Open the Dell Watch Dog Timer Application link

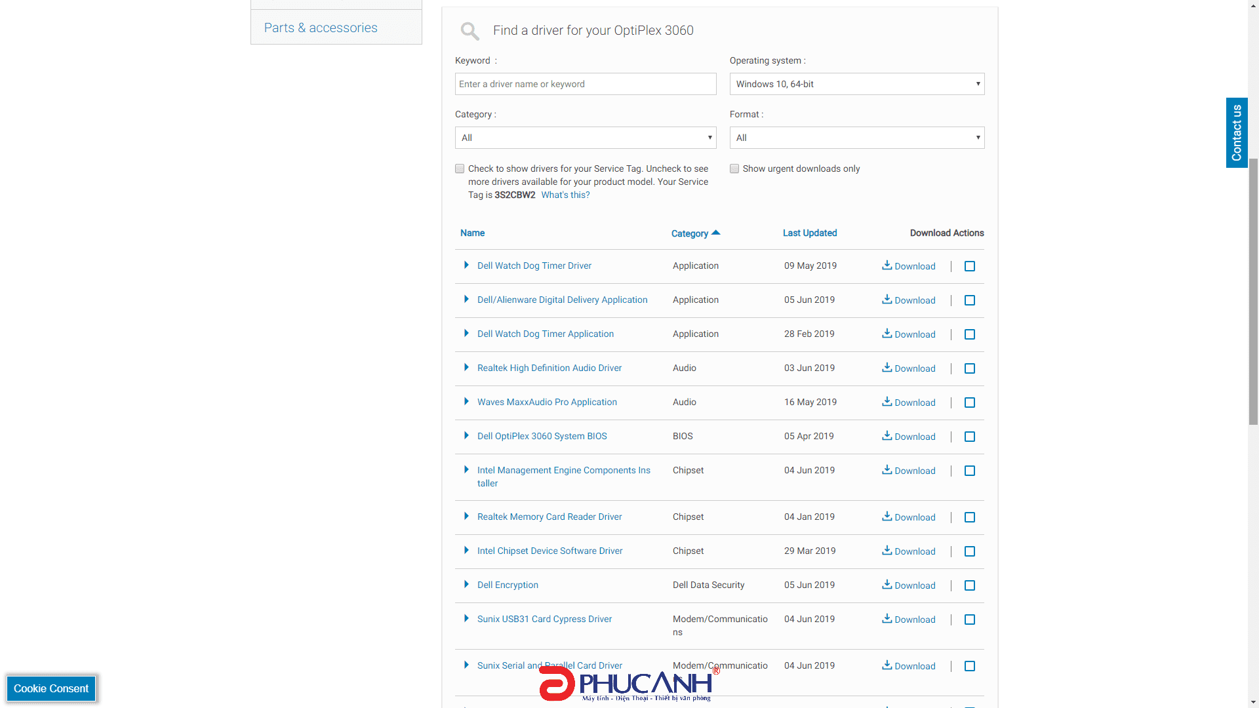pyautogui.click(x=546, y=334)
